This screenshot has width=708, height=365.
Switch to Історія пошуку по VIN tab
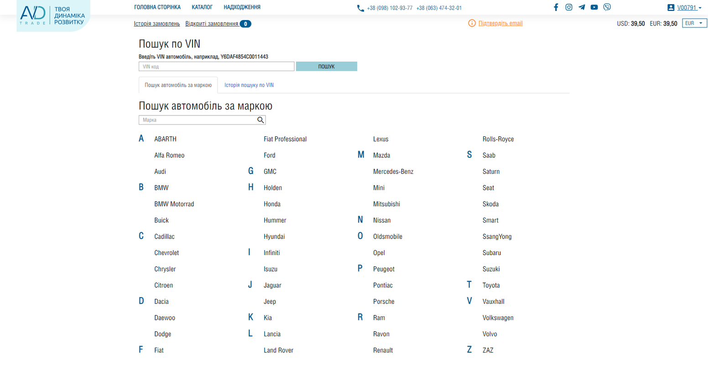pos(249,85)
